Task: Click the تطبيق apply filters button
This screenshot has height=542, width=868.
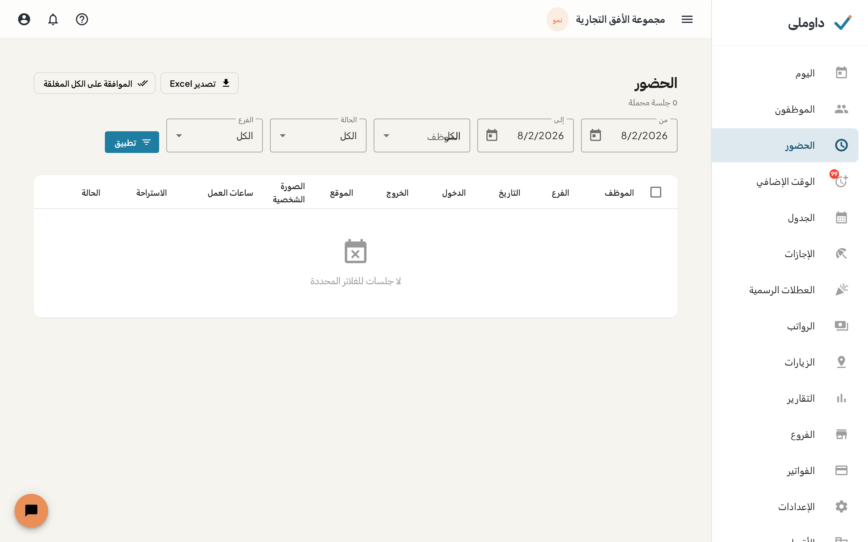Action: tap(132, 142)
